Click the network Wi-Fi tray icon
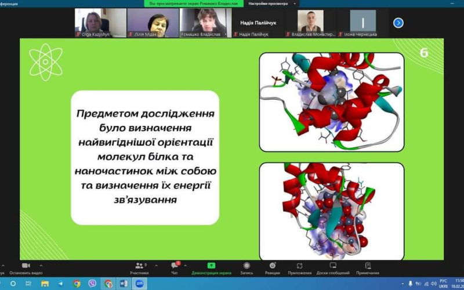 click(426, 284)
